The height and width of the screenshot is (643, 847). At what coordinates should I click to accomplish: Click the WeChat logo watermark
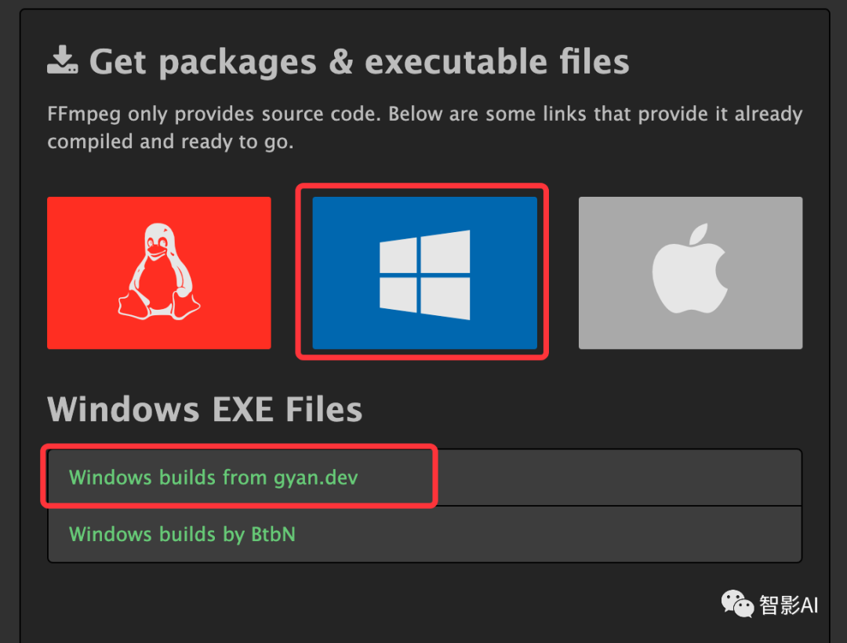pos(737,604)
